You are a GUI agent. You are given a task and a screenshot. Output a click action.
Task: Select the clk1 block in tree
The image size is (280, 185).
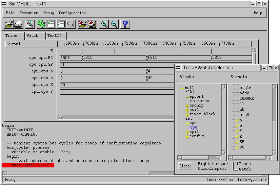click(189, 92)
